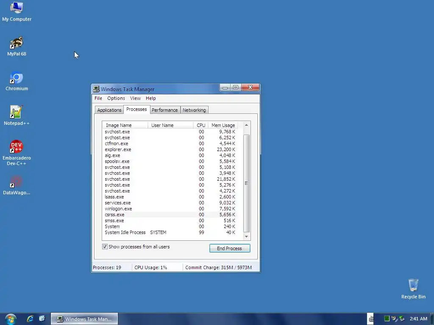Click the on-screen keyboard taskbar icon
The height and width of the screenshot is (325, 434).
[x=371, y=319]
